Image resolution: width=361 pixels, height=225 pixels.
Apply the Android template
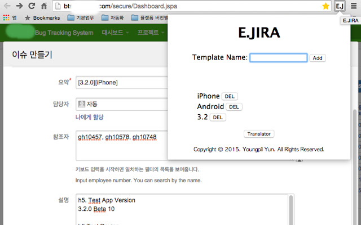pyautogui.click(x=210, y=107)
